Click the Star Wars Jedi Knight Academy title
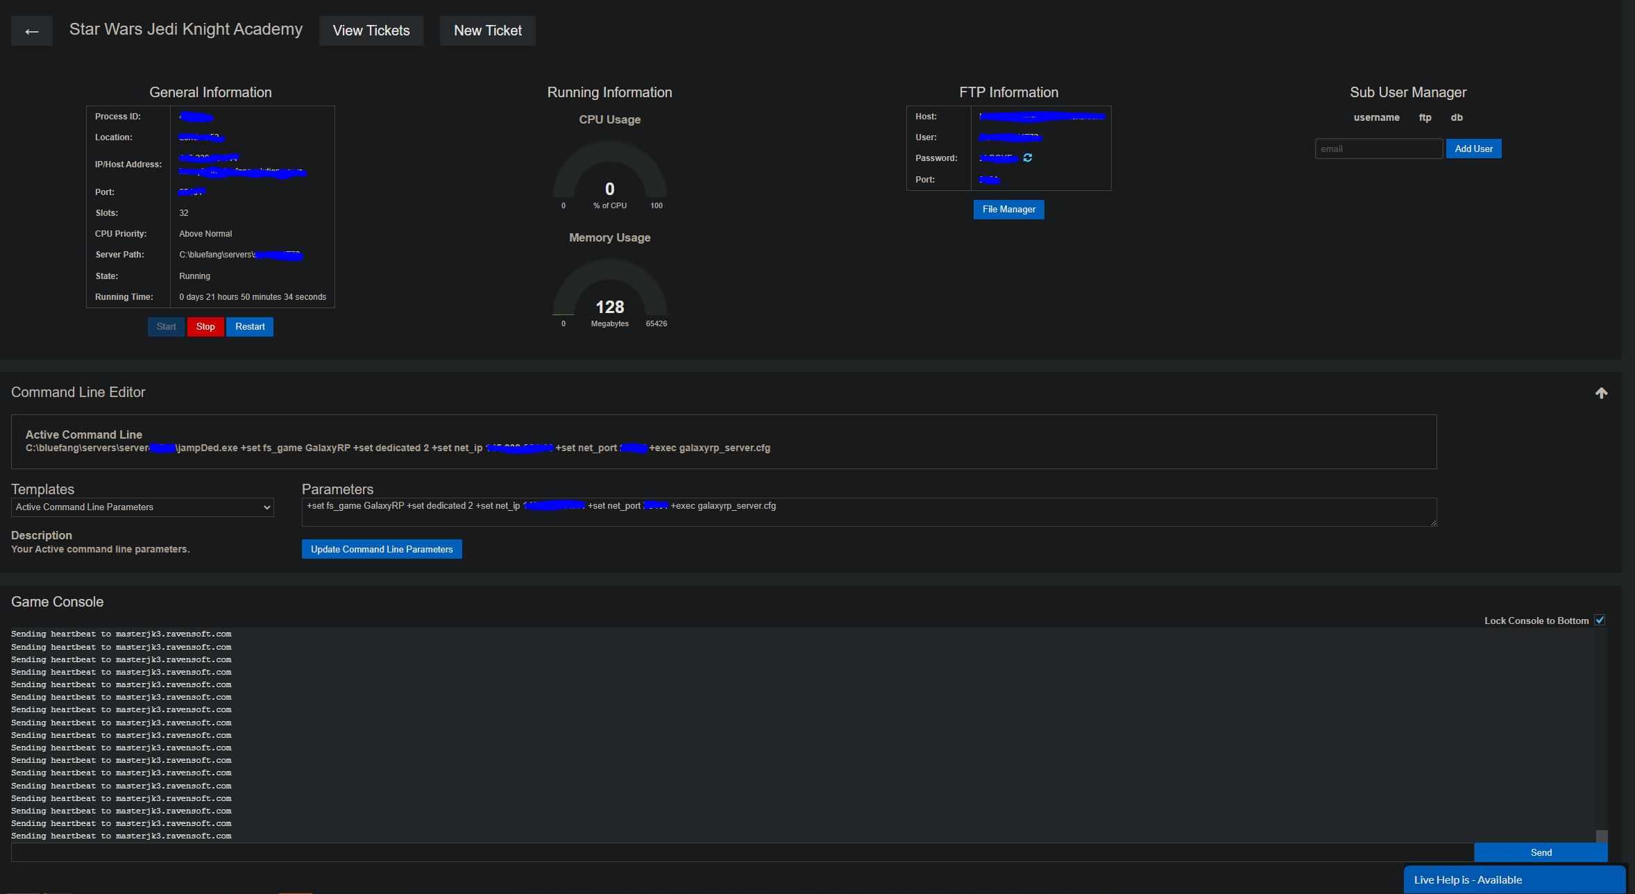1635x894 pixels. [x=186, y=29]
